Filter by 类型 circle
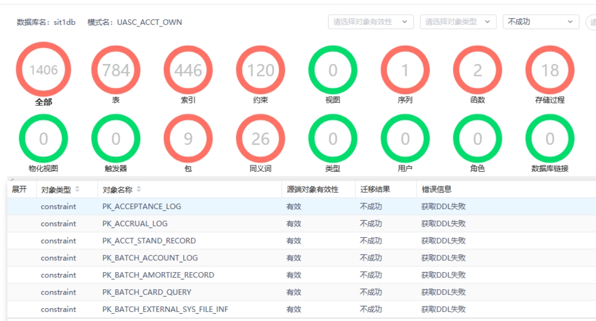Screen dimensions: 596x321 333,139
